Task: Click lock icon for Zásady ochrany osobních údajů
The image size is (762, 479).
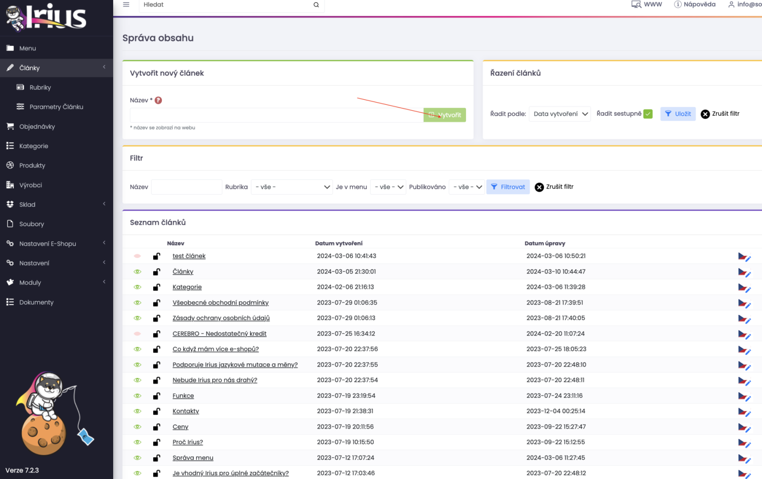Action: point(156,318)
